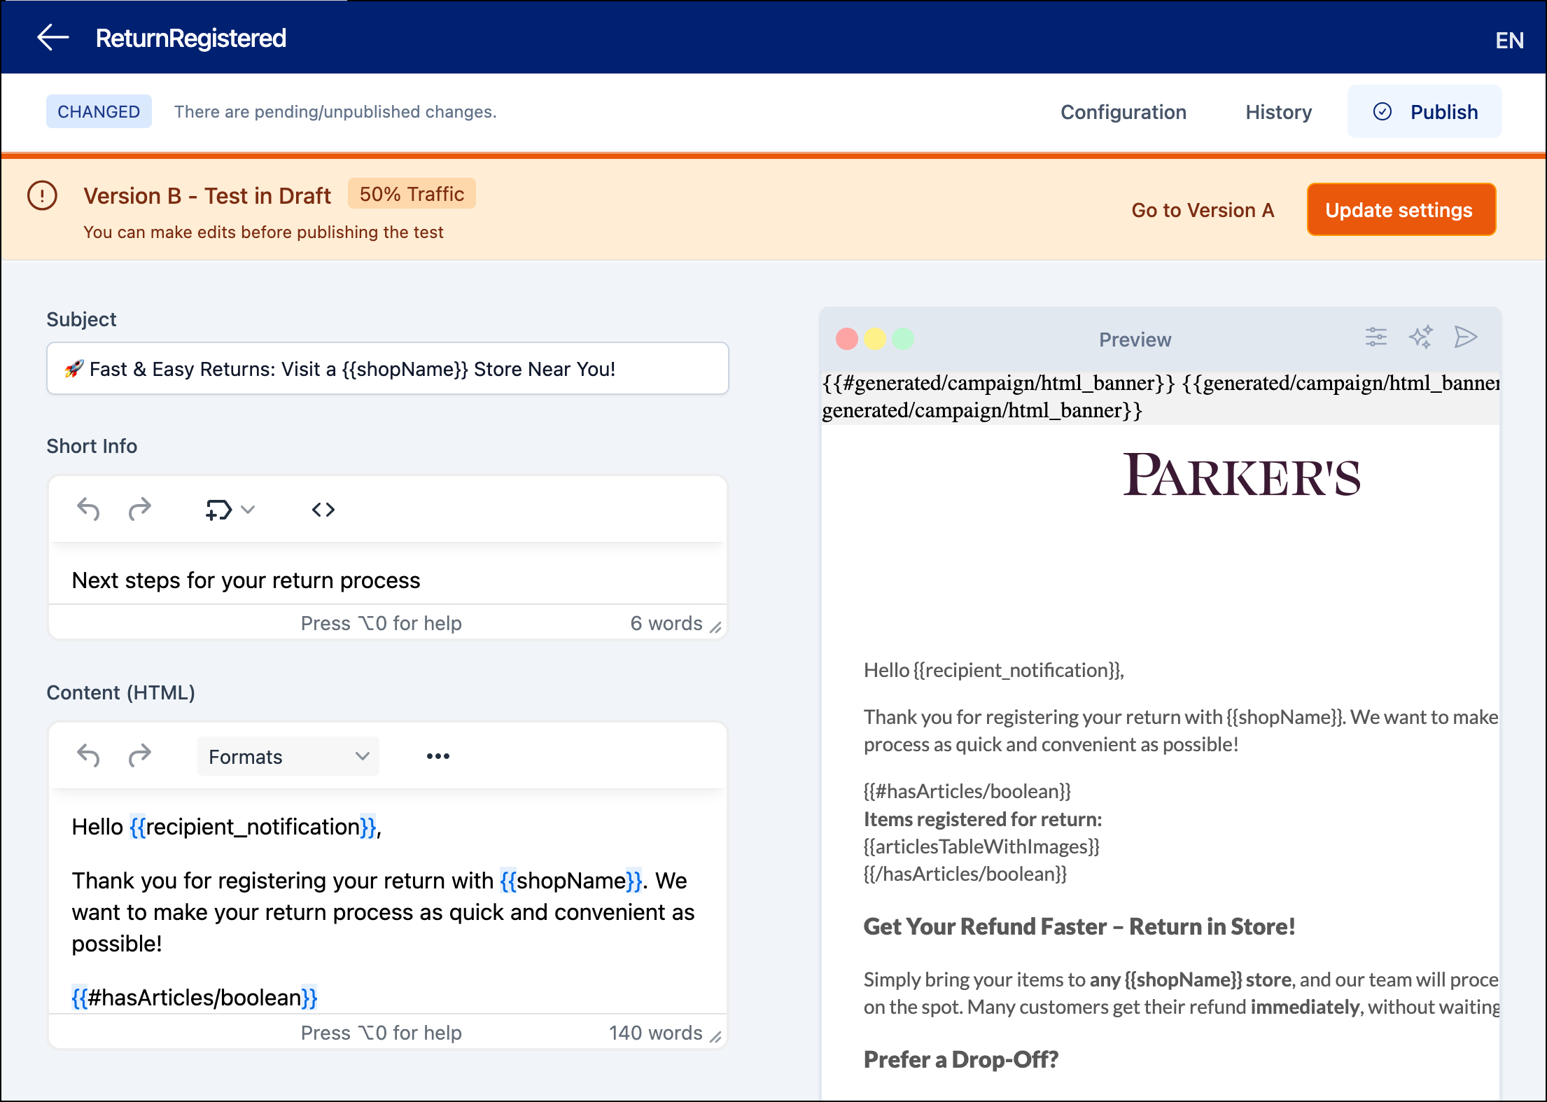Switch to the History tab
This screenshot has height=1102, width=1547.
click(x=1277, y=111)
